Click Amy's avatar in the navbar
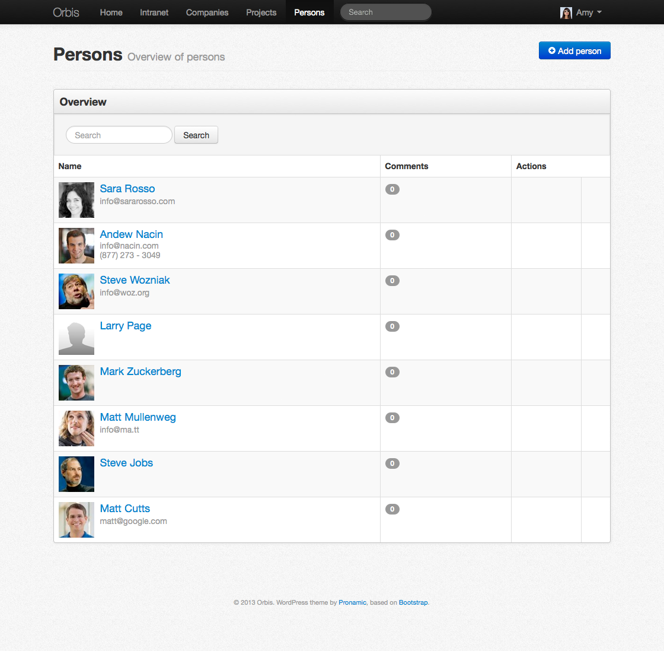664x651 pixels. [566, 12]
